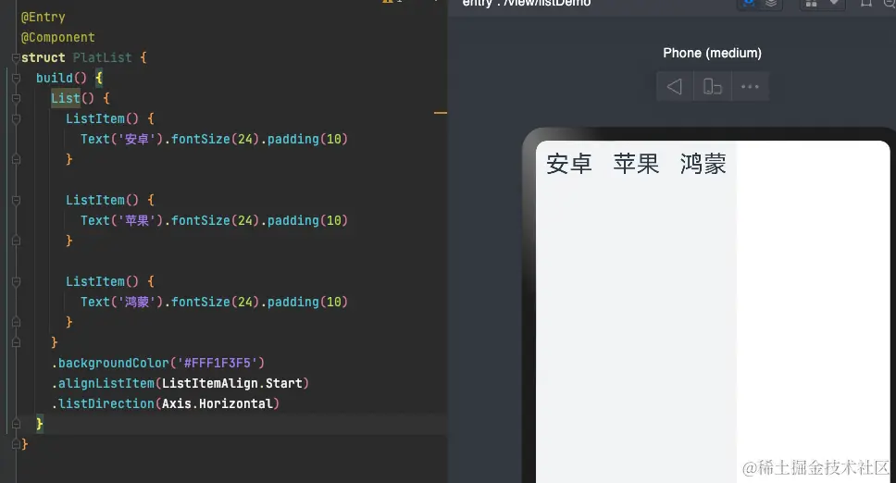Click the @Component decorator in code
The width and height of the screenshot is (896, 483).
coord(57,38)
